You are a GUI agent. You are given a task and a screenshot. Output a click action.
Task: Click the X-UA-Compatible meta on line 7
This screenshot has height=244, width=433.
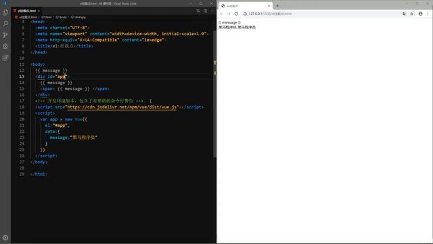[x=101, y=40]
